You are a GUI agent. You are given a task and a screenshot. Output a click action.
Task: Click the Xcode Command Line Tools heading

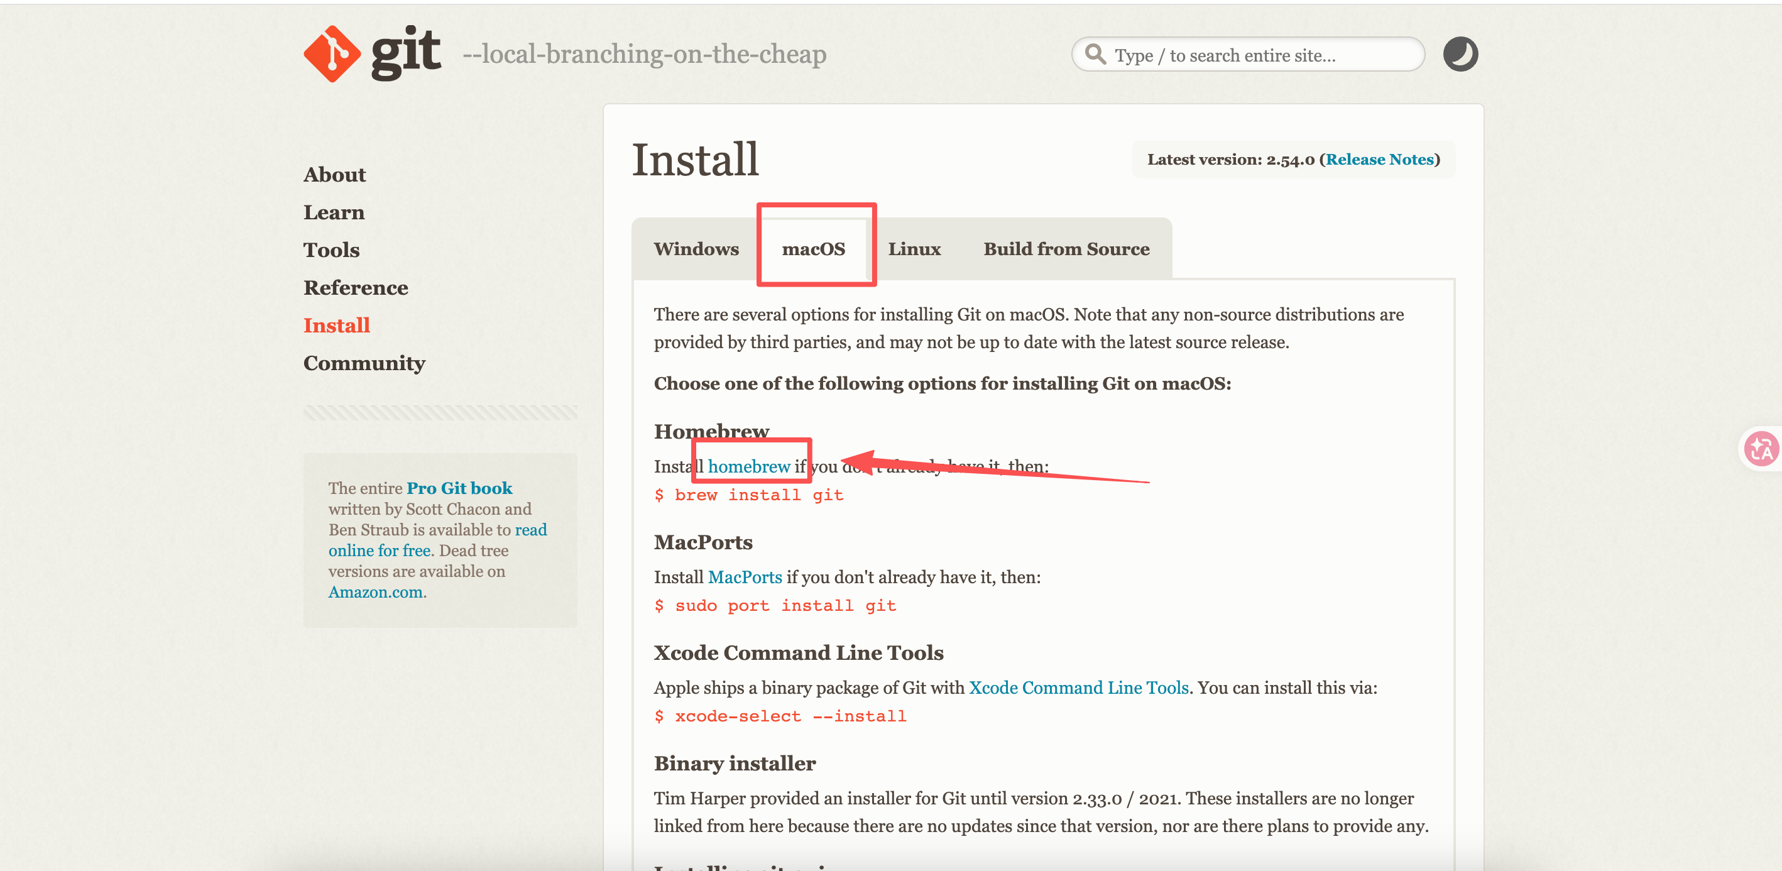(798, 653)
